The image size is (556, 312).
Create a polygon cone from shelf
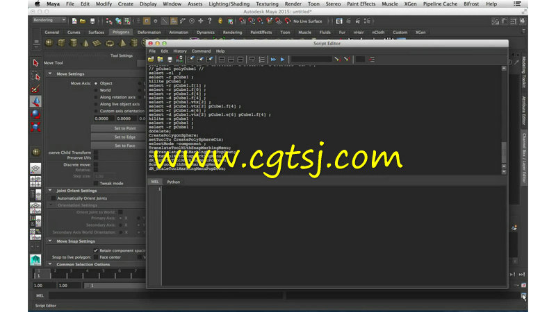[x=85, y=43]
